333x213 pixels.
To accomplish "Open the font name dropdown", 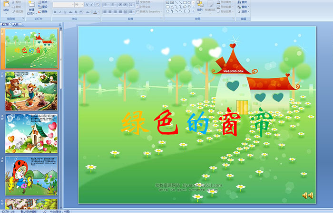I will tap(71, 4).
